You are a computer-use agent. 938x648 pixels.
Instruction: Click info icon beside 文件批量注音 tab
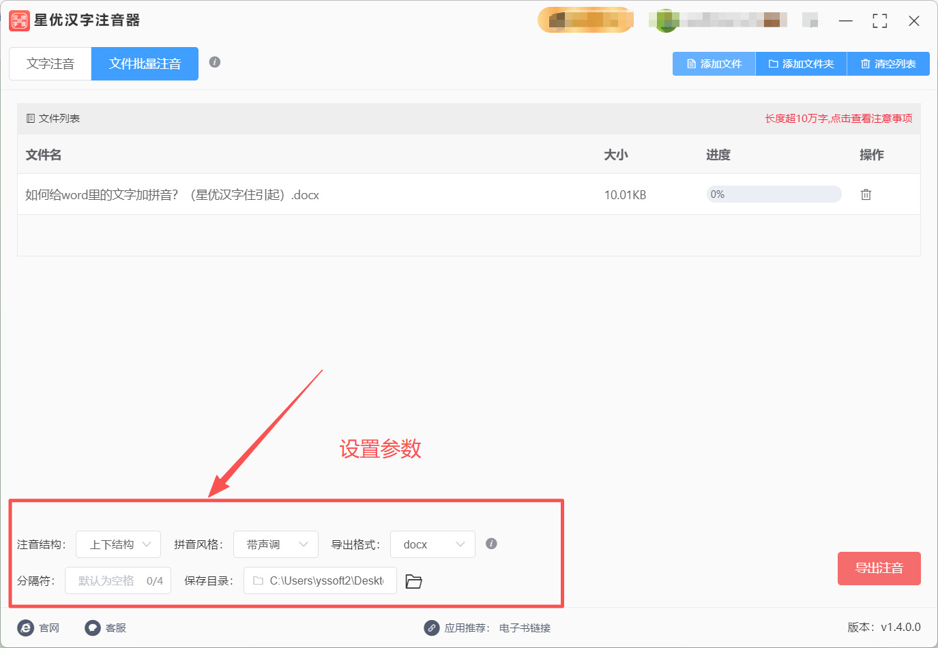215,62
